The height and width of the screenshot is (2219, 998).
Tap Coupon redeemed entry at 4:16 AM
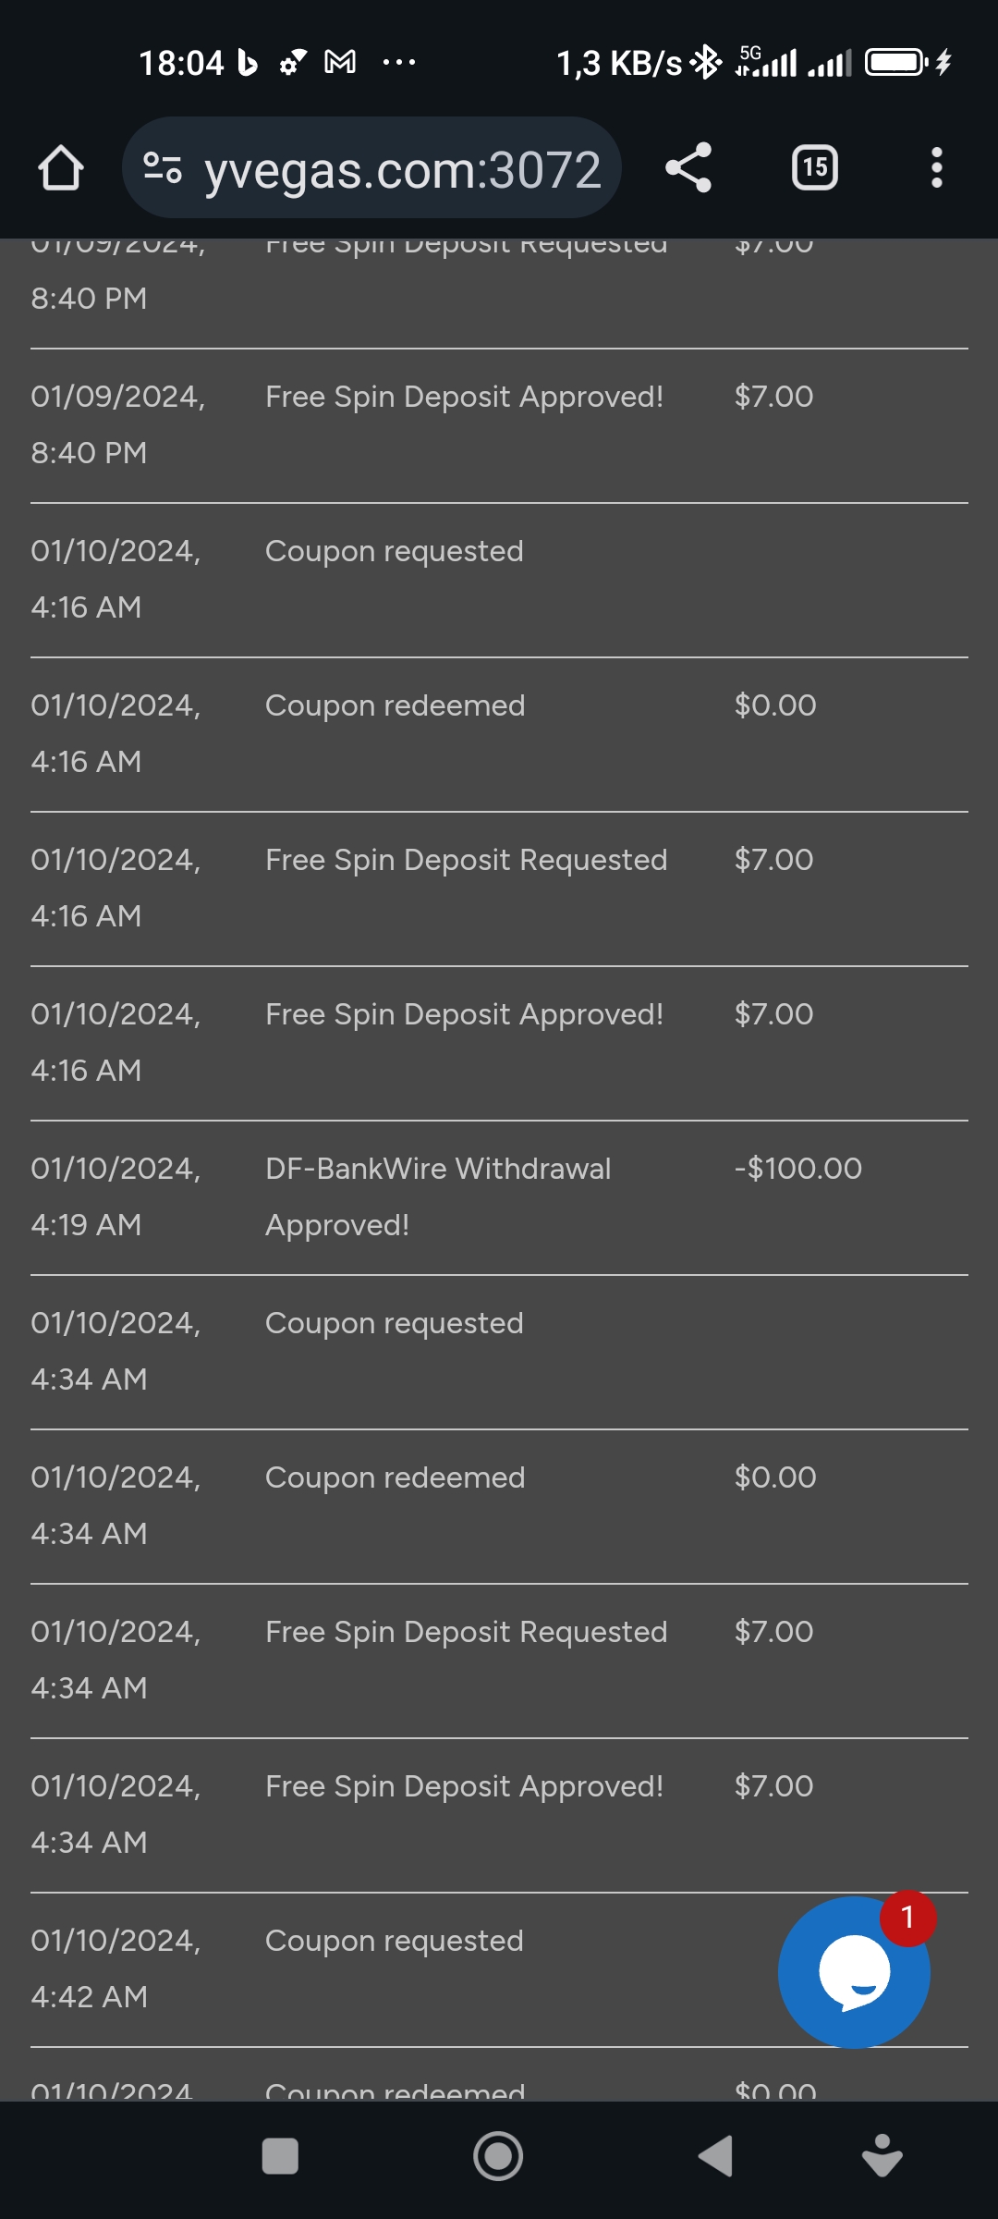(395, 706)
